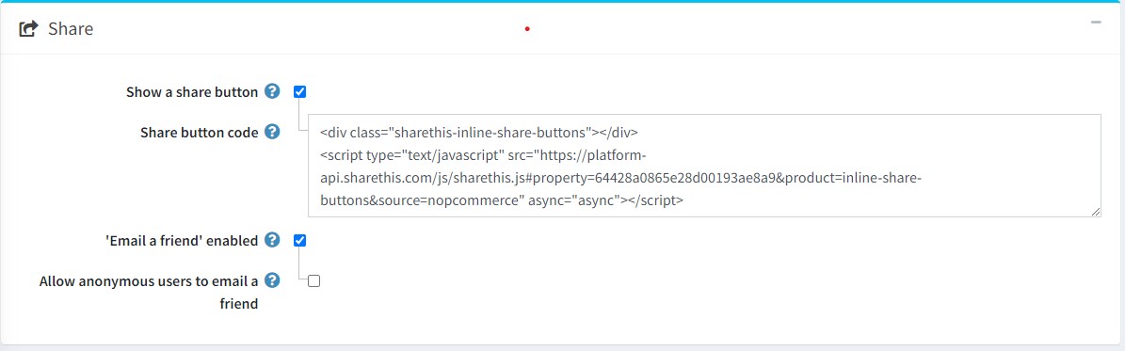1125x351 pixels.
Task: Click the help icon beside Share button code
Action: (x=272, y=132)
